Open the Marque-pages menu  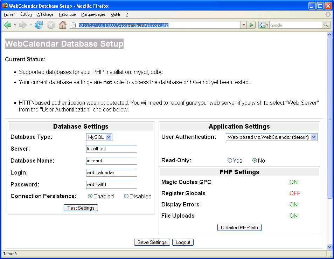click(93, 14)
